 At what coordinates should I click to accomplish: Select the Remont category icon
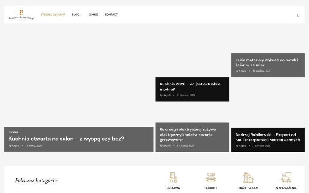click(211, 178)
